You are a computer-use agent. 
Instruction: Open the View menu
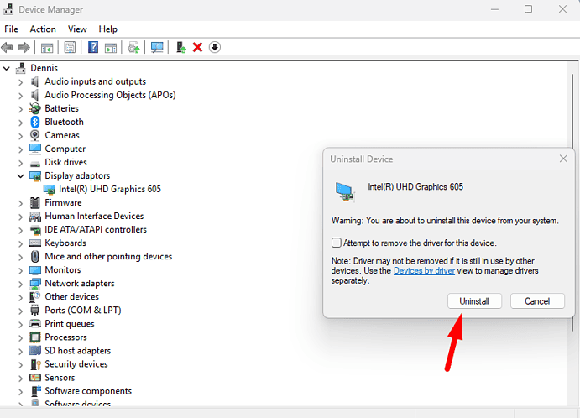(77, 29)
